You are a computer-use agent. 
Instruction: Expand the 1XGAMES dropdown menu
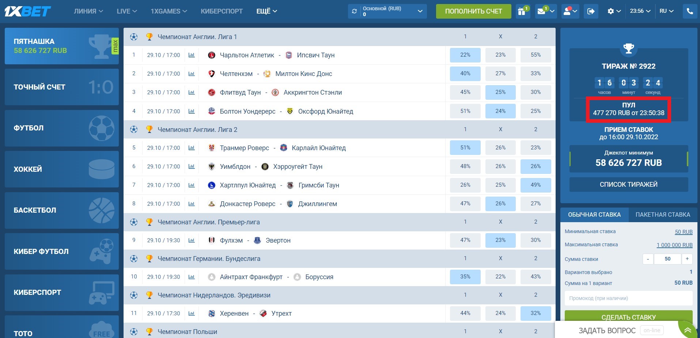169,11
